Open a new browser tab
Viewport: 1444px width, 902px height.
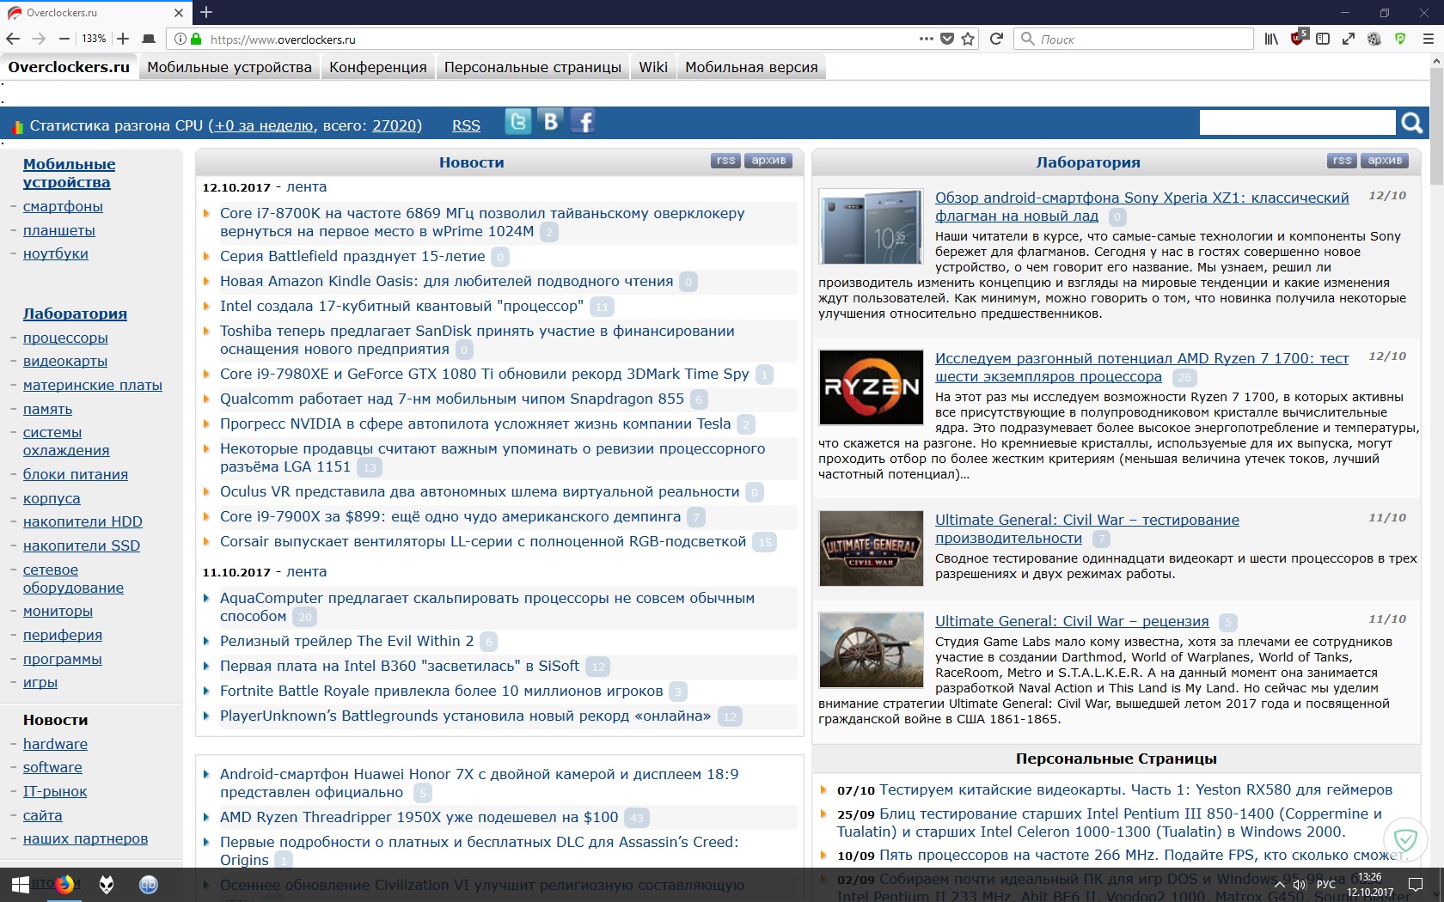point(206,12)
